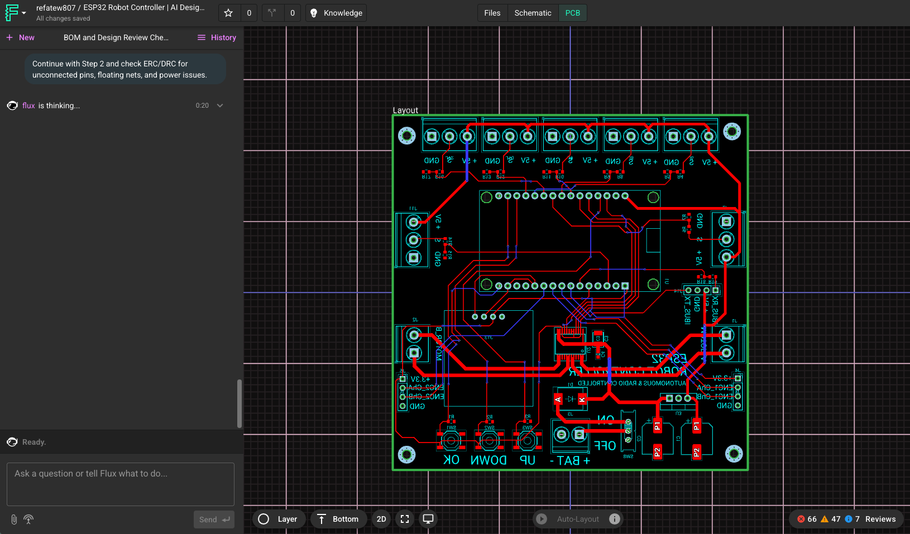
Task: Click the Auto-Layout info icon
Action: [615, 519]
